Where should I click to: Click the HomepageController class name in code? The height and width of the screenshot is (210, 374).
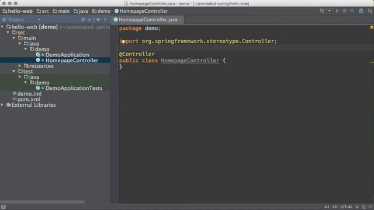point(190,61)
